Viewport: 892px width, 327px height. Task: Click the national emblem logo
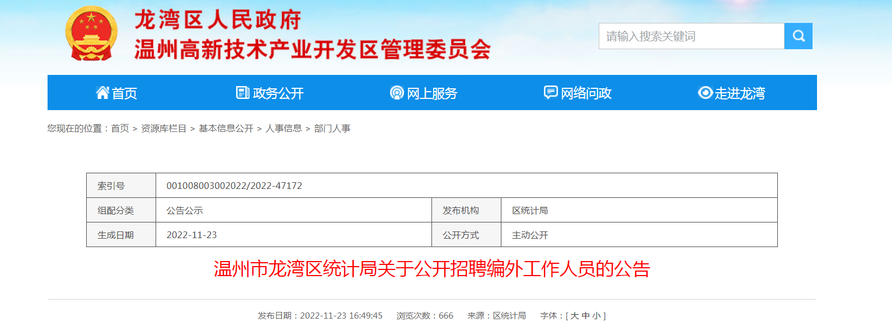[91, 34]
